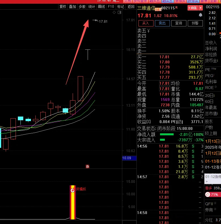
Task: Click the 净流入额 green bar
Action: pos(167,134)
